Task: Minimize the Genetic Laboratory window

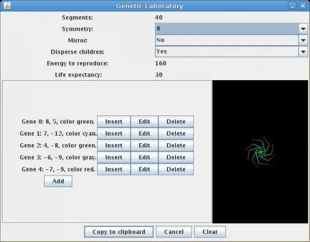Action: tap(292, 6)
